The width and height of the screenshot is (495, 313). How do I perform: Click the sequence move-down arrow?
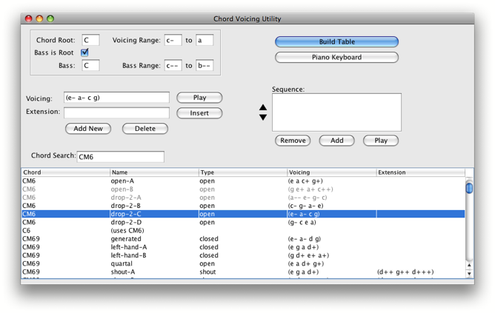262,118
